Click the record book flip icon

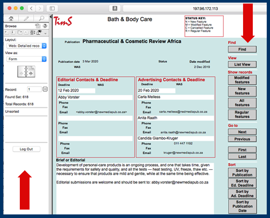26,72
